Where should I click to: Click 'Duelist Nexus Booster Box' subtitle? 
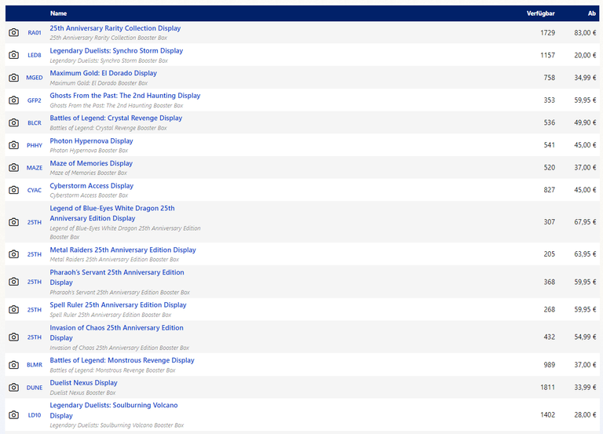coord(82,392)
